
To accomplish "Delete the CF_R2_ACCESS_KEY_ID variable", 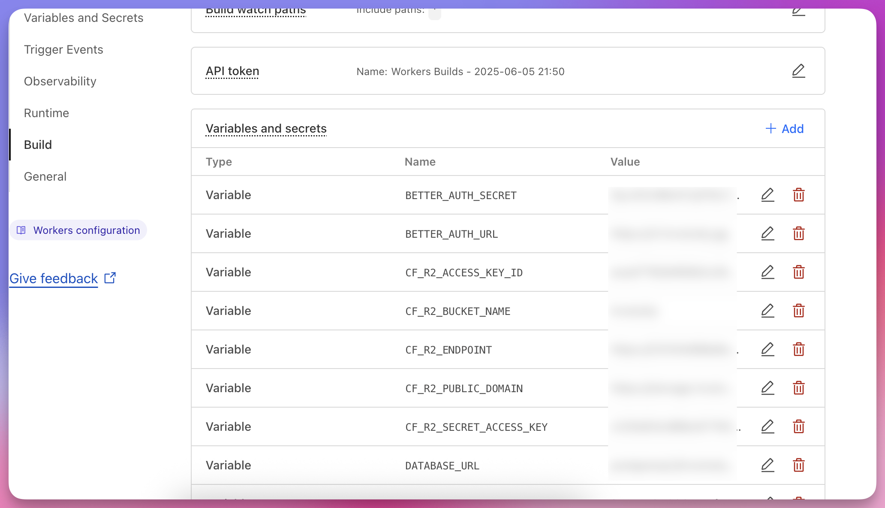I will 798,272.
